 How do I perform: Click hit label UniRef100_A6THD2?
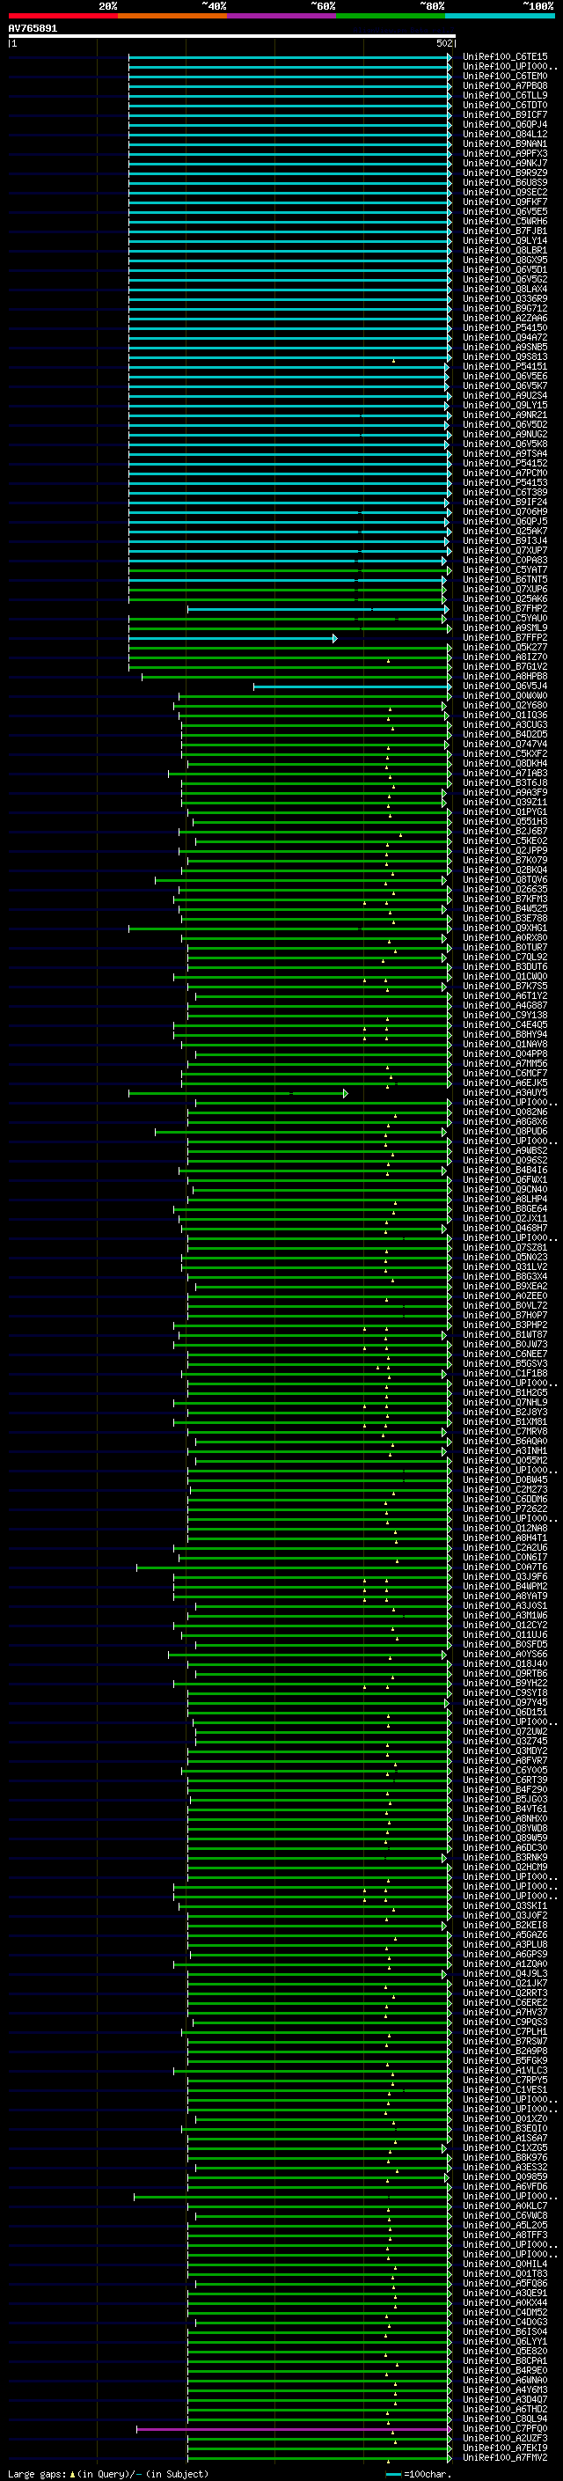pos(505,2410)
